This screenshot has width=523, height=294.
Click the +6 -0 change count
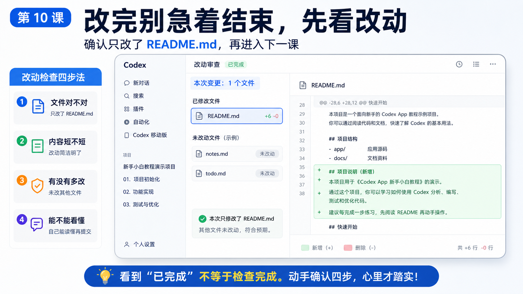[272, 116]
